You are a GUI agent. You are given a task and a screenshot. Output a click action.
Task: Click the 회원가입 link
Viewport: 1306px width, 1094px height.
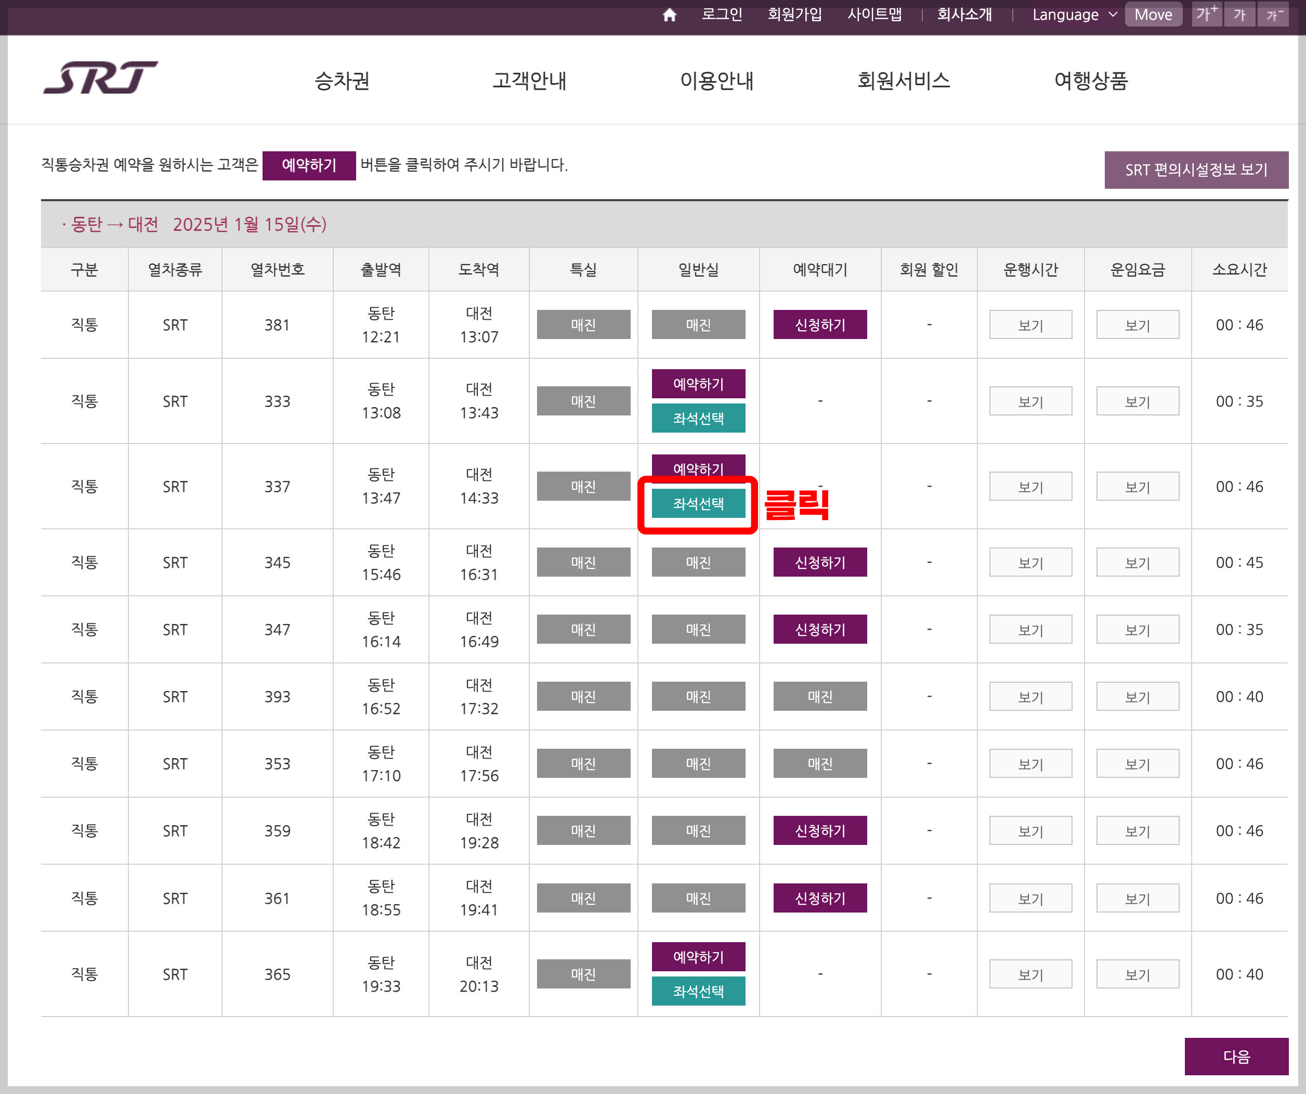(x=794, y=15)
